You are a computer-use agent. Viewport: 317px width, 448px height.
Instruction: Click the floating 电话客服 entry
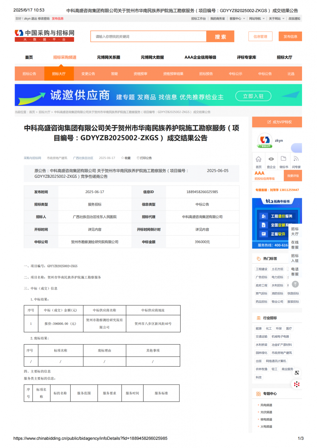tap(295, 272)
